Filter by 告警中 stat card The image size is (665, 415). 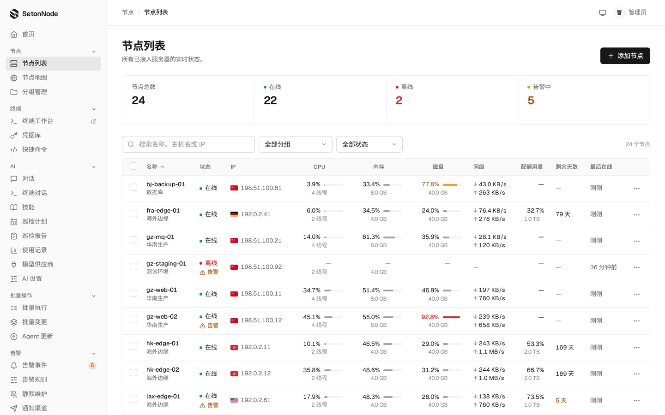[x=584, y=100]
